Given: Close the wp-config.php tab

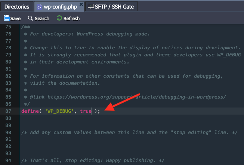Looking at the screenshot, I should coord(81,4).
